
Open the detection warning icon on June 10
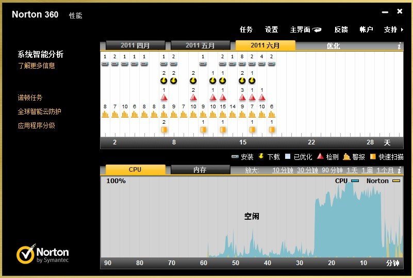(x=193, y=97)
